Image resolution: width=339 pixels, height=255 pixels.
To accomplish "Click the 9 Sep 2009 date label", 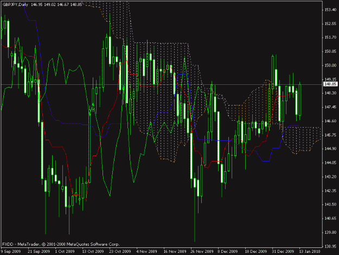I will coord(11,251).
